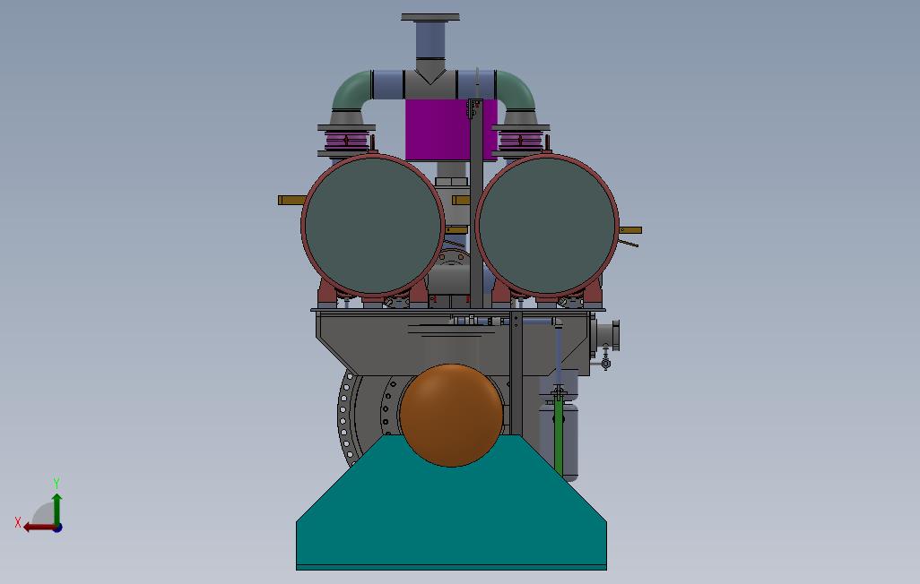This screenshot has width=920, height=584.
Task: Select the right purple expansion joint
Action: pyautogui.click(x=520, y=142)
